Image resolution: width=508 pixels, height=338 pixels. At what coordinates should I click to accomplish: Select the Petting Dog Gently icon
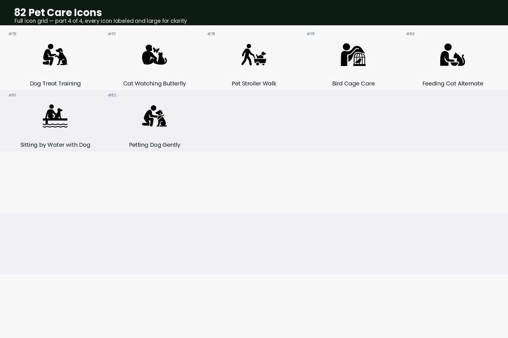tap(155, 116)
